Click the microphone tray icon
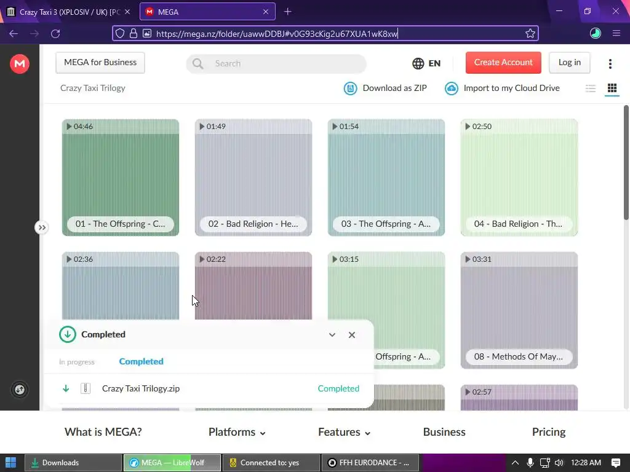 (530, 463)
